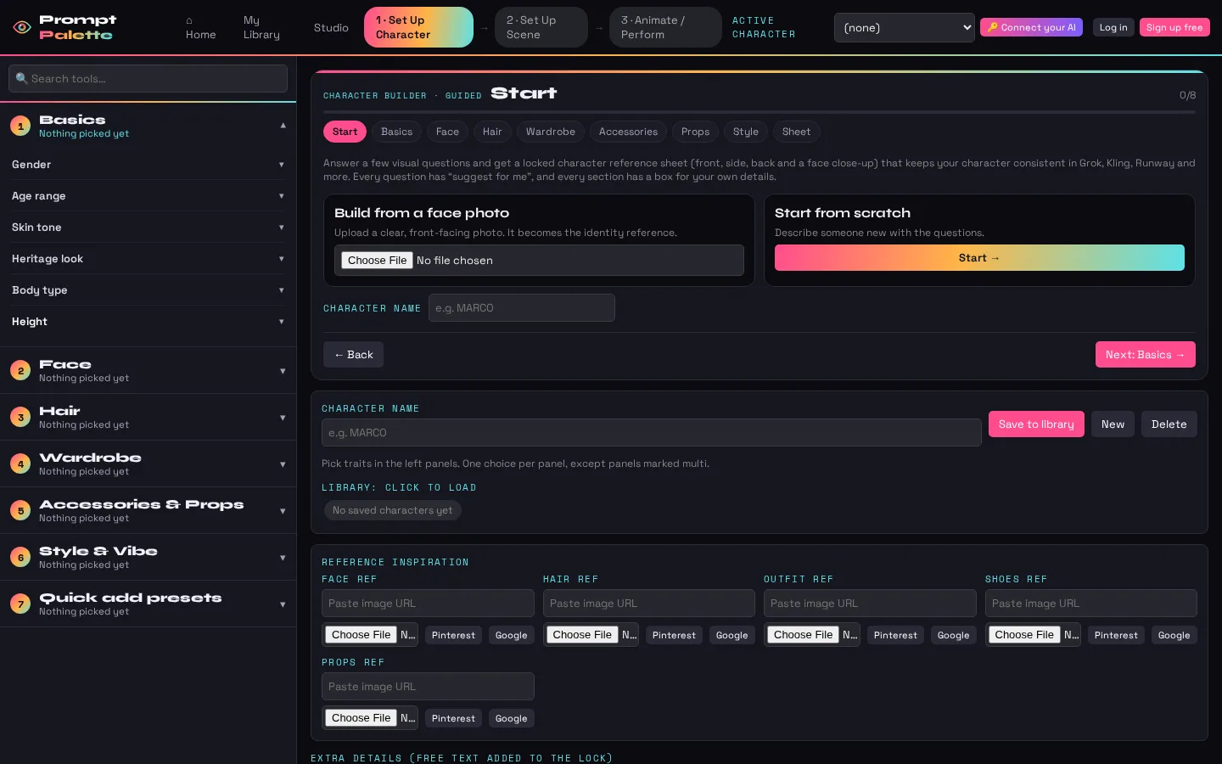Focus the Search tools field
Screen dimensions: 1222x764
click(x=148, y=79)
